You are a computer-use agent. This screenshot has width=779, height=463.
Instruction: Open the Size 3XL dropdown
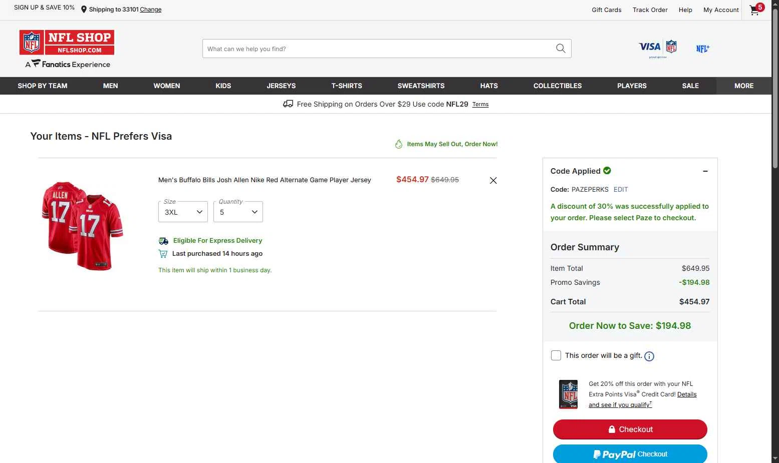(x=183, y=212)
